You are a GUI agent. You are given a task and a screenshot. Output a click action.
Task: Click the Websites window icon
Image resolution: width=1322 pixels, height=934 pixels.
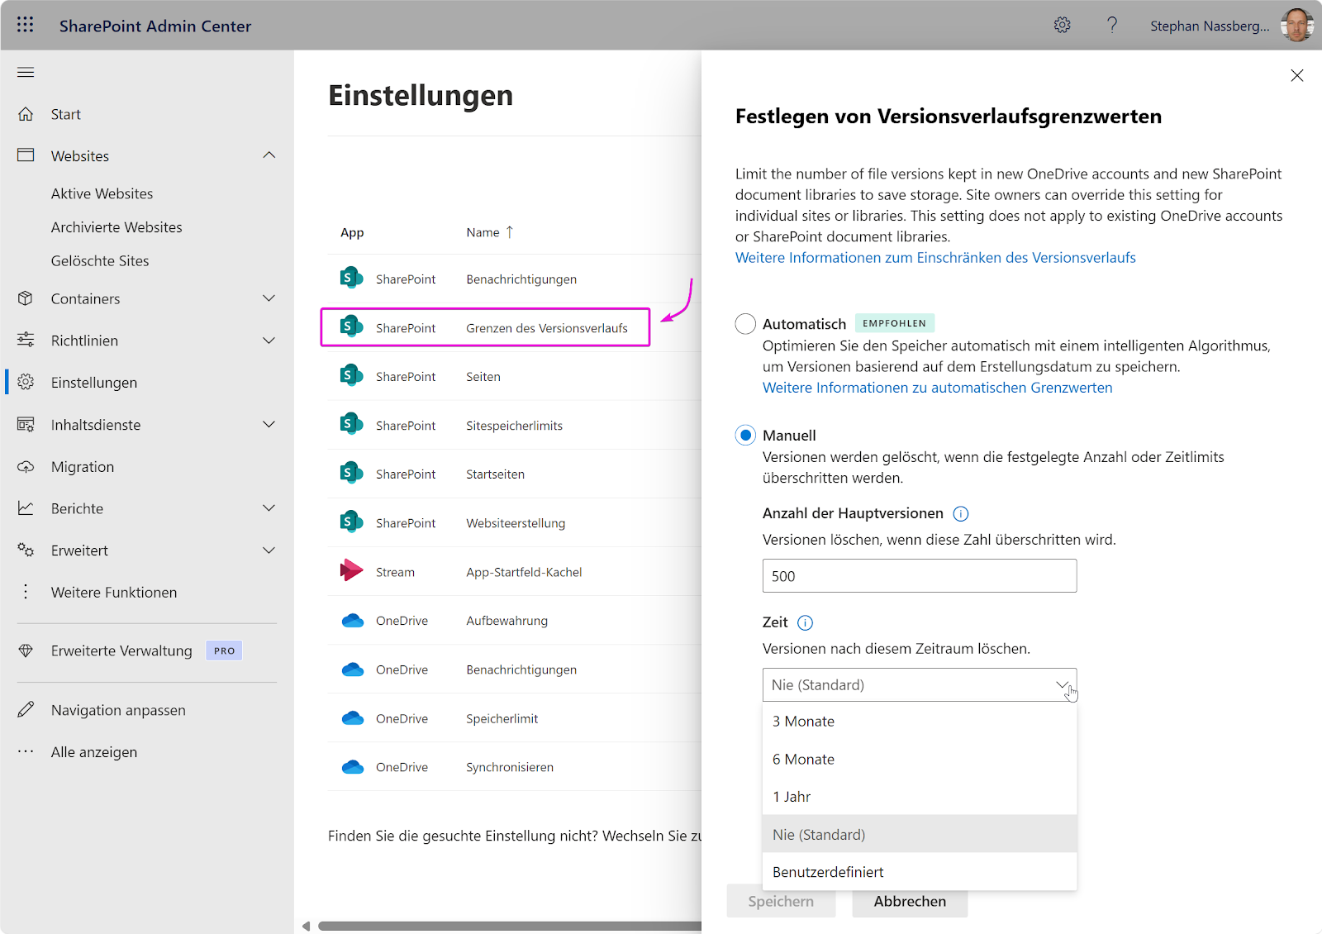click(x=26, y=155)
